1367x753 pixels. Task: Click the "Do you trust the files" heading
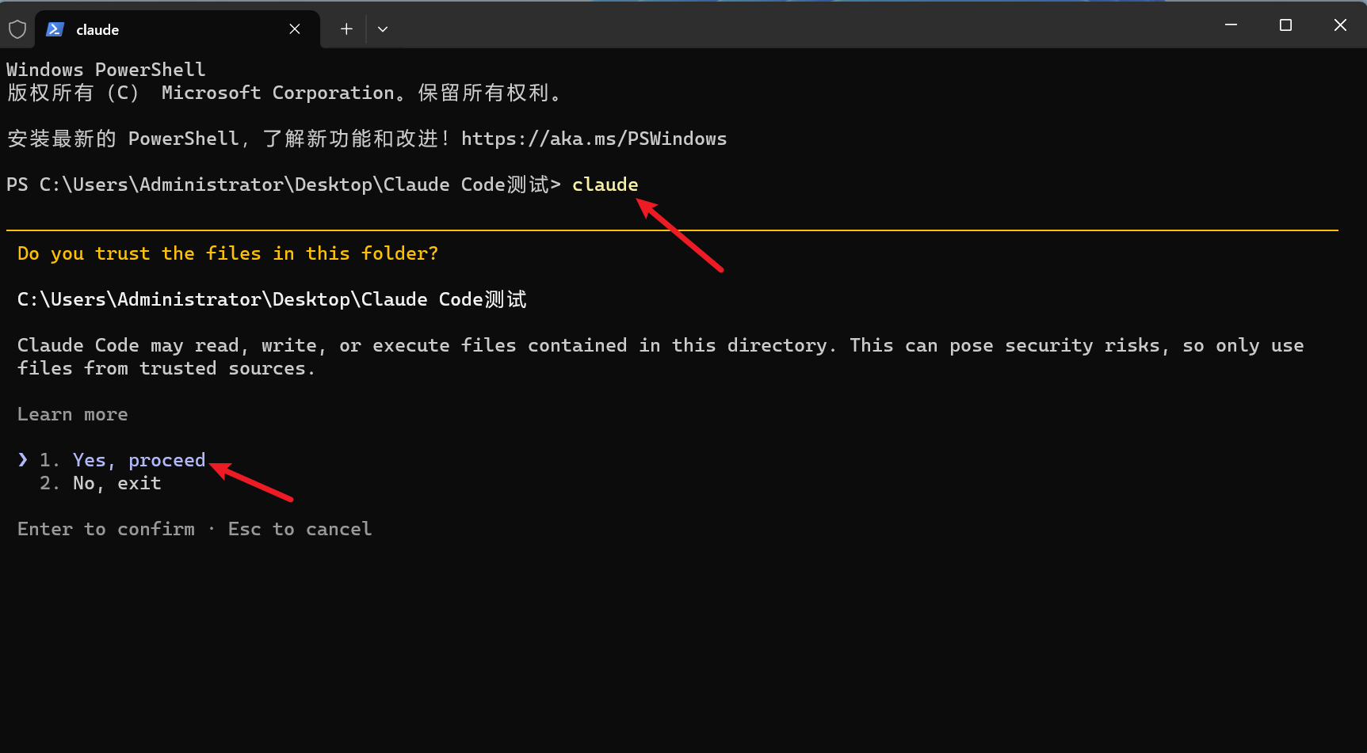(227, 253)
